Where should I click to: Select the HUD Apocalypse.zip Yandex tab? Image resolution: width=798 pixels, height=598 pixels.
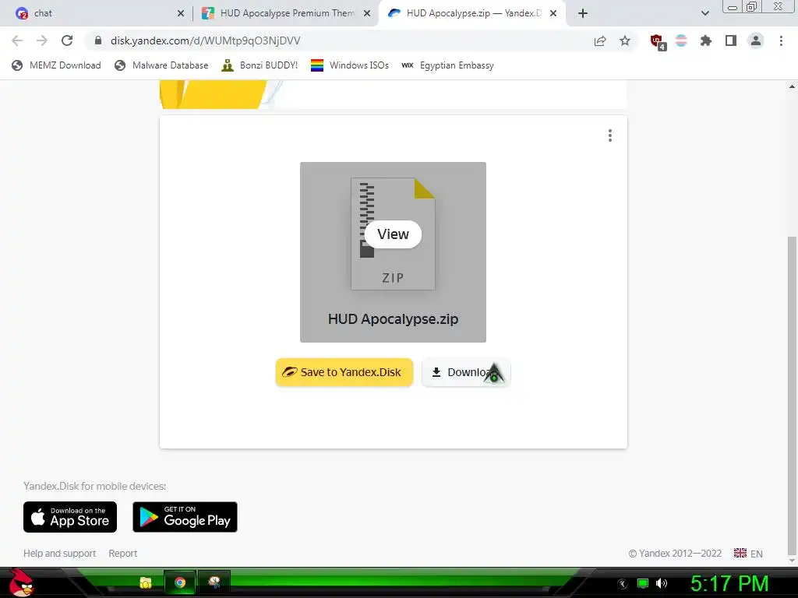473,13
